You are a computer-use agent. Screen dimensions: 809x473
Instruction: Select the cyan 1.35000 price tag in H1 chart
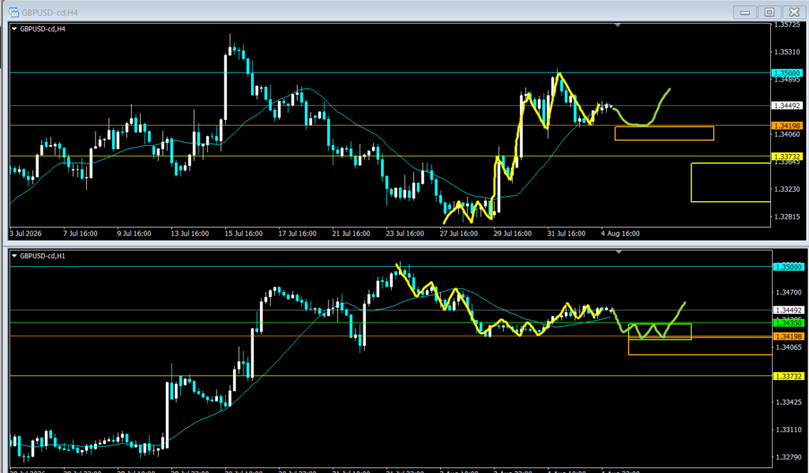[788, 267]
